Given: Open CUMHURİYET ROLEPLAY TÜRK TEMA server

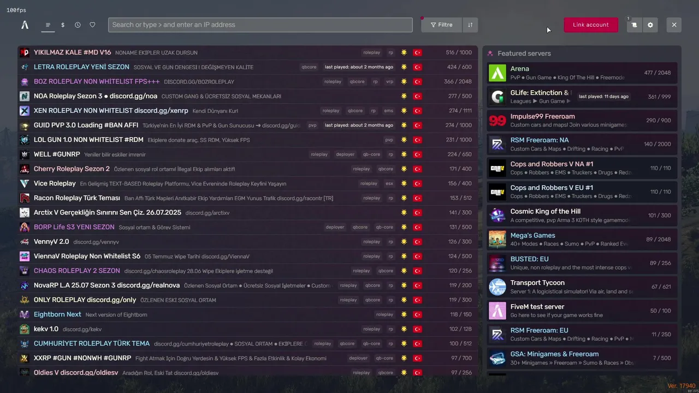Looking at the screenshot, I should 248,343.
